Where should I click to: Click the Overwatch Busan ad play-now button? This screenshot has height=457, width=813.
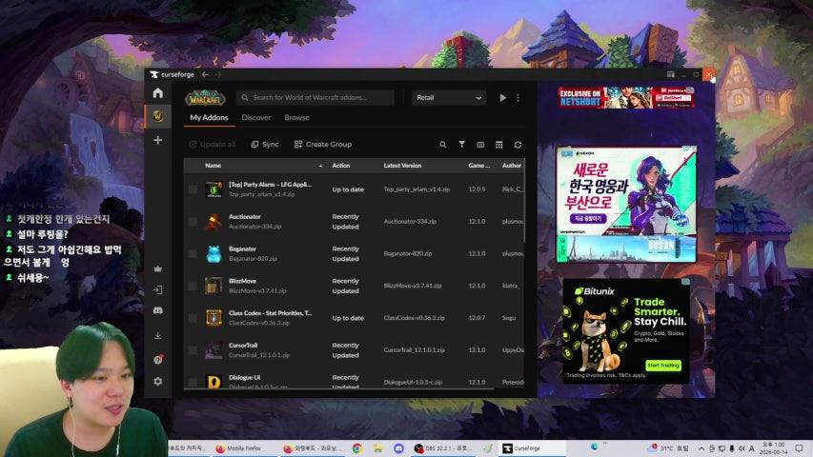587,219
